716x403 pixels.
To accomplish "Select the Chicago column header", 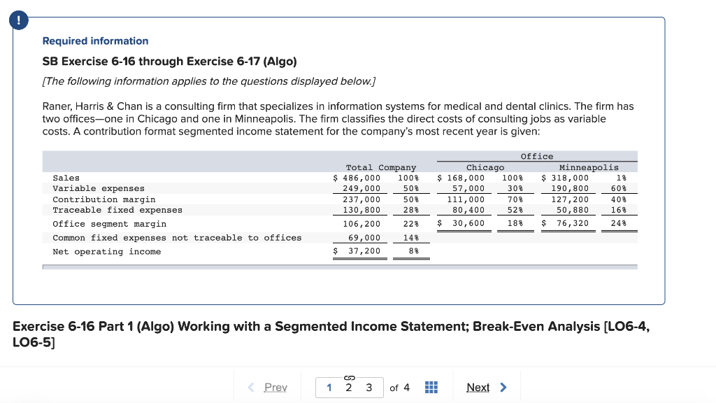I will pyautogui.click(x=485, y=167).
